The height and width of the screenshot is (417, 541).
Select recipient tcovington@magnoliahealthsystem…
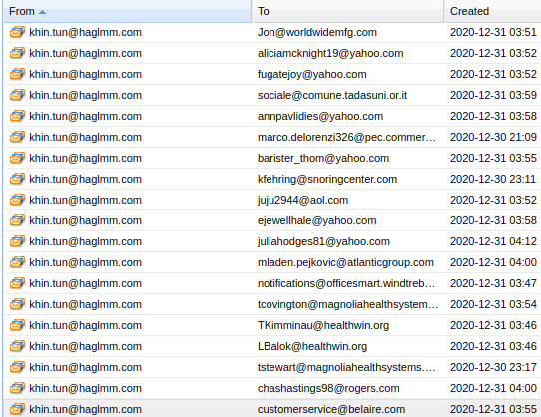[347, 304]
